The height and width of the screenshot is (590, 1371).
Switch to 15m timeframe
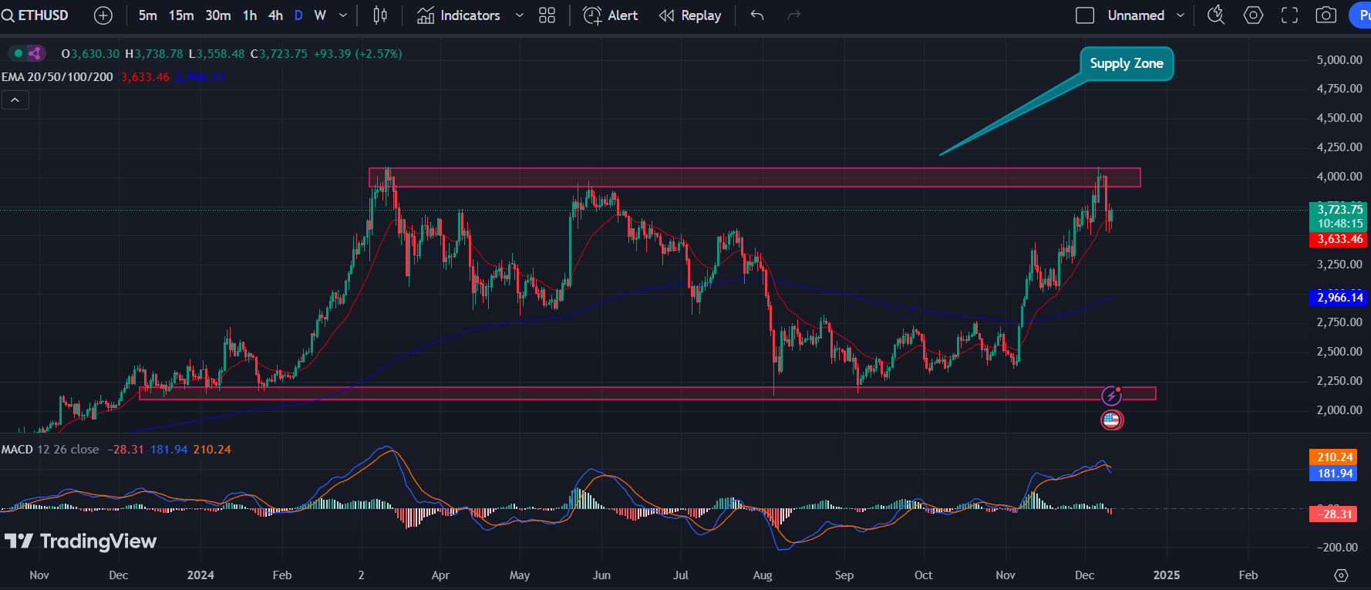click(x=181, y=15)
